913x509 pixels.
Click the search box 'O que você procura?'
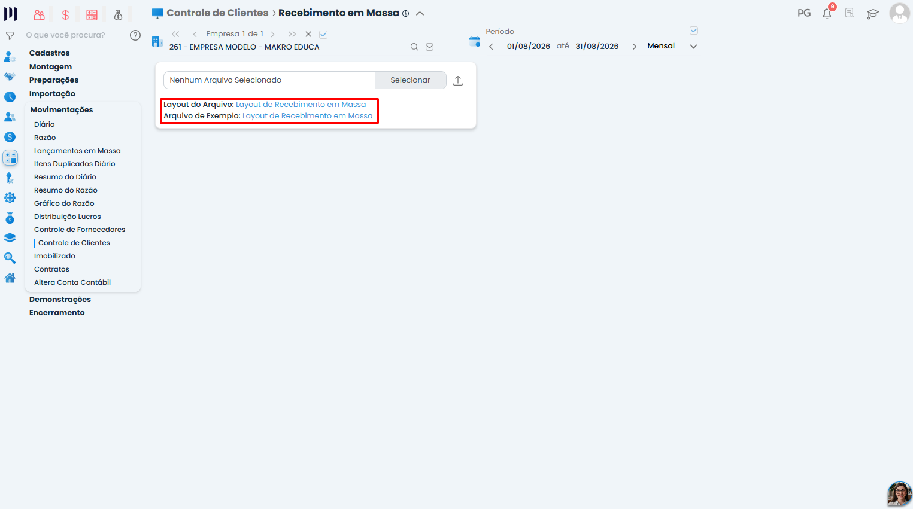[66, 35]
